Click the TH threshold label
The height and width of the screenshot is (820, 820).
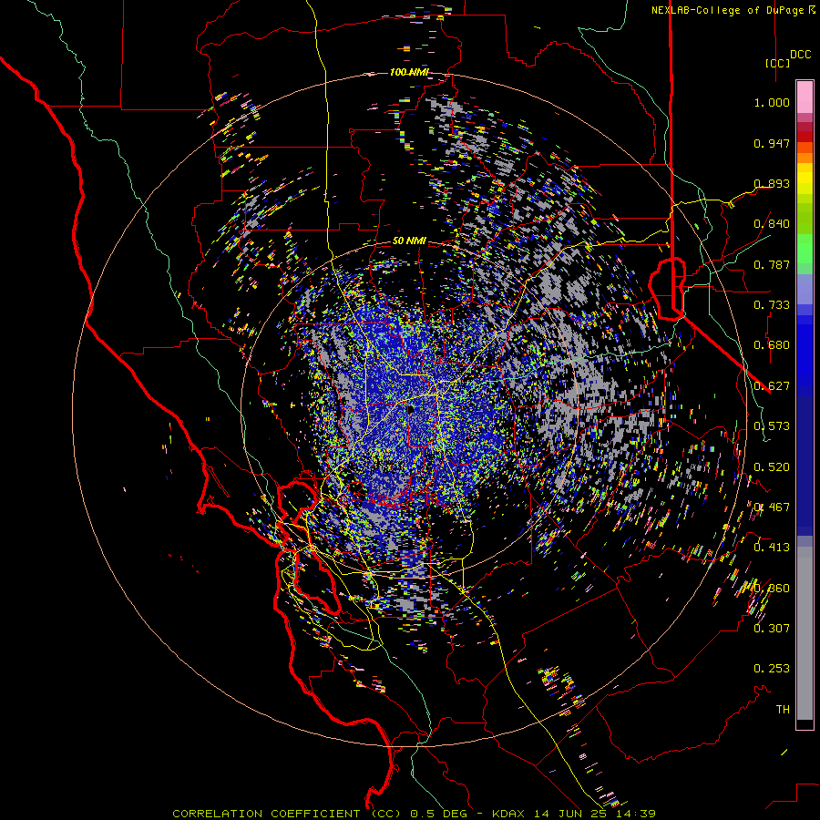(x=783, y=710)
